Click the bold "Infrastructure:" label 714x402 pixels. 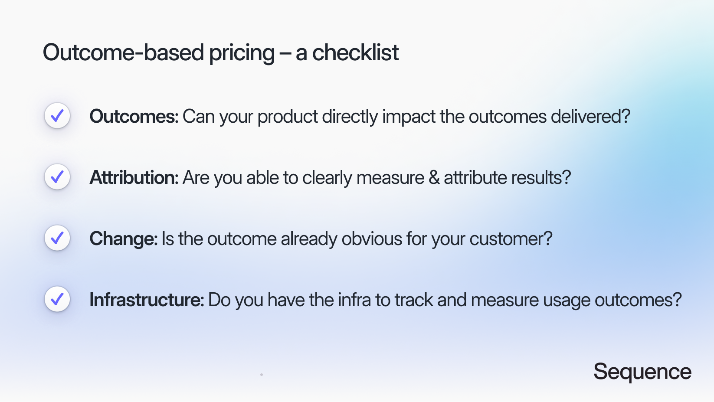(x=146, y=300)
